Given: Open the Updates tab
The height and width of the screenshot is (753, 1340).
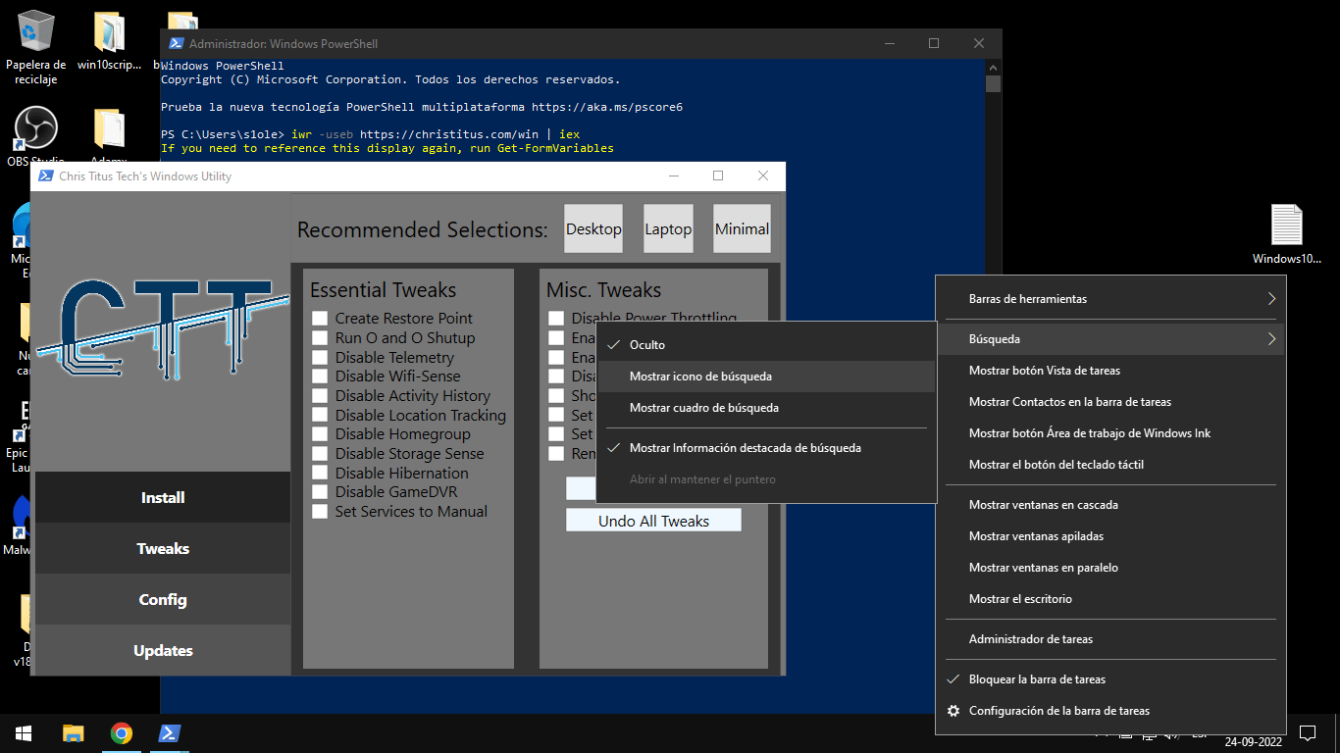Looking at the screenshot, I should [x=163, y=650].
